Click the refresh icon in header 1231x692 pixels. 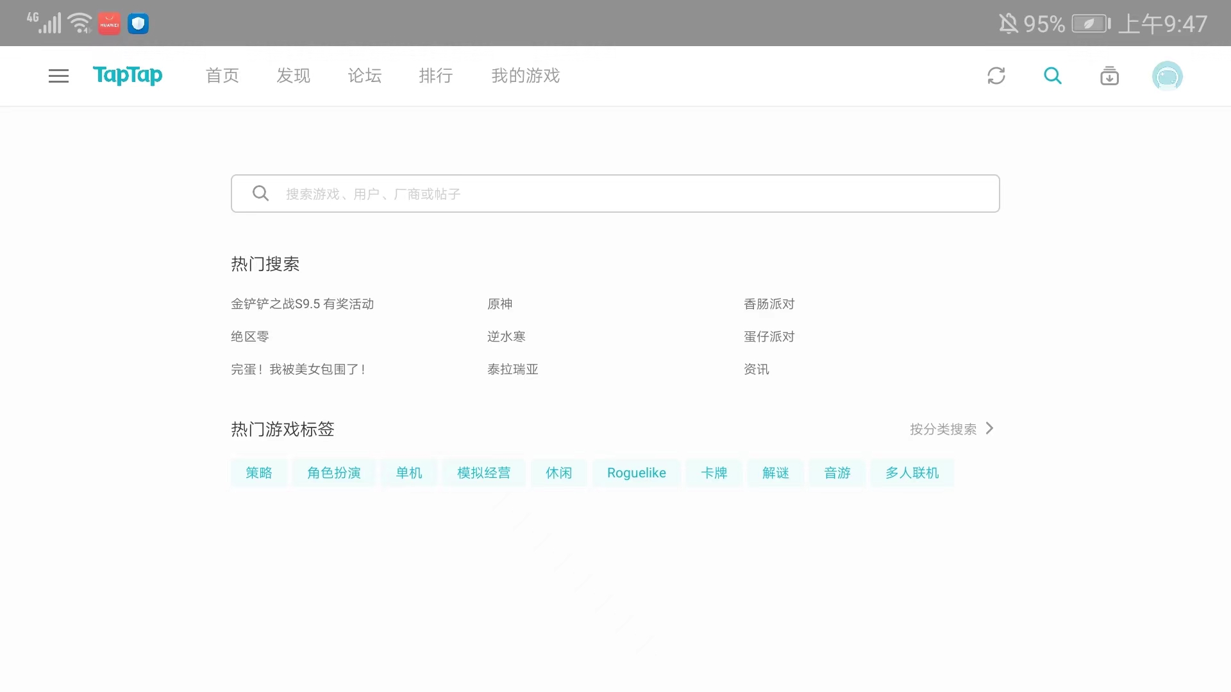996,76
